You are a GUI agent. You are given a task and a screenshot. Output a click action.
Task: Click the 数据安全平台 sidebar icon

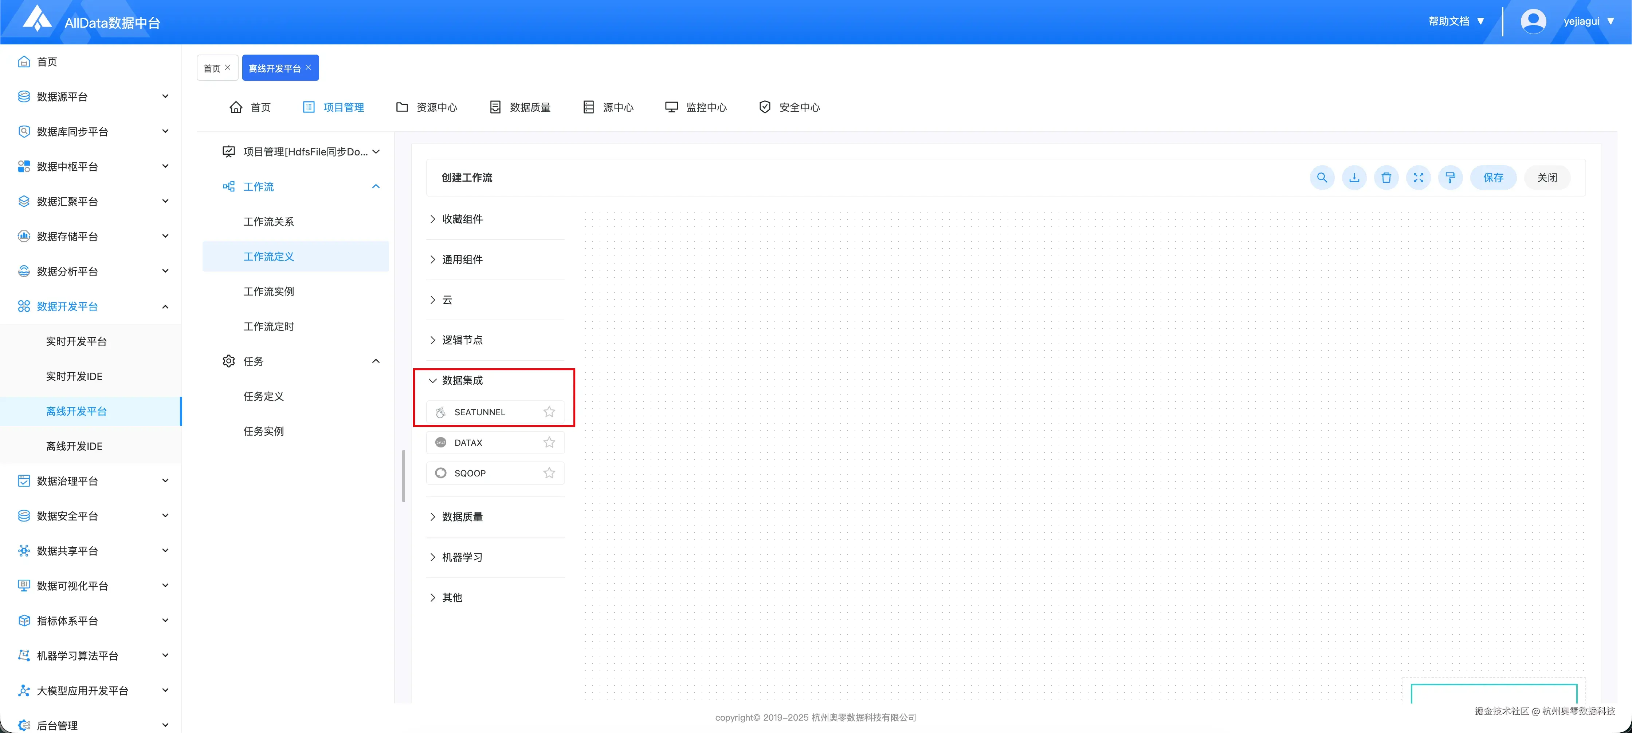pos(24,516)
